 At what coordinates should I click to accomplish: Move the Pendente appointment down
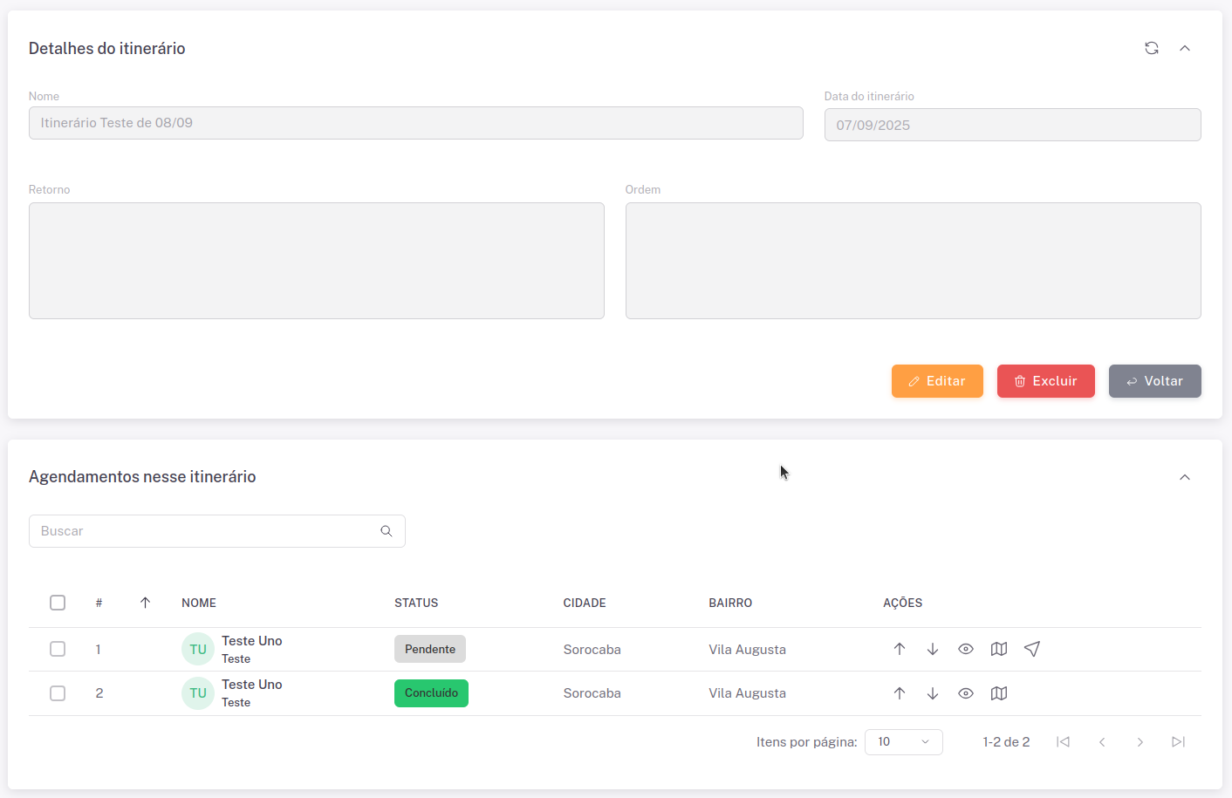click(933, 649)
